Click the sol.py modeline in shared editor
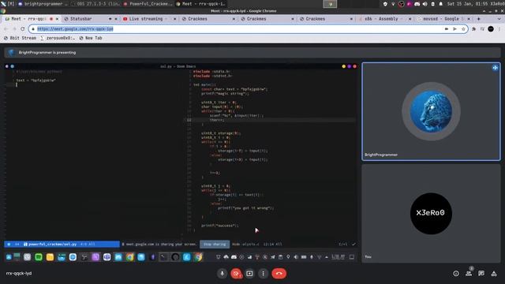Screen dimensions: 505x284 pos(62,244)
